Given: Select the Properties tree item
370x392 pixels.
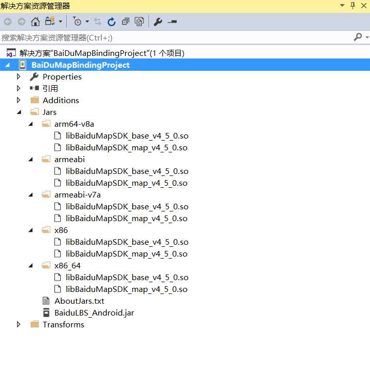Looking at the screenshot, I should [x=62, y=77].
